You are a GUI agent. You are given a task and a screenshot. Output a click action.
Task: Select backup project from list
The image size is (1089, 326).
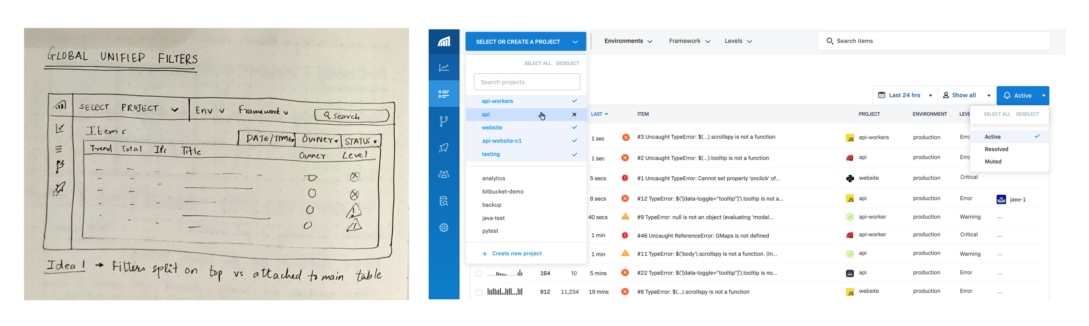[492, 205]
